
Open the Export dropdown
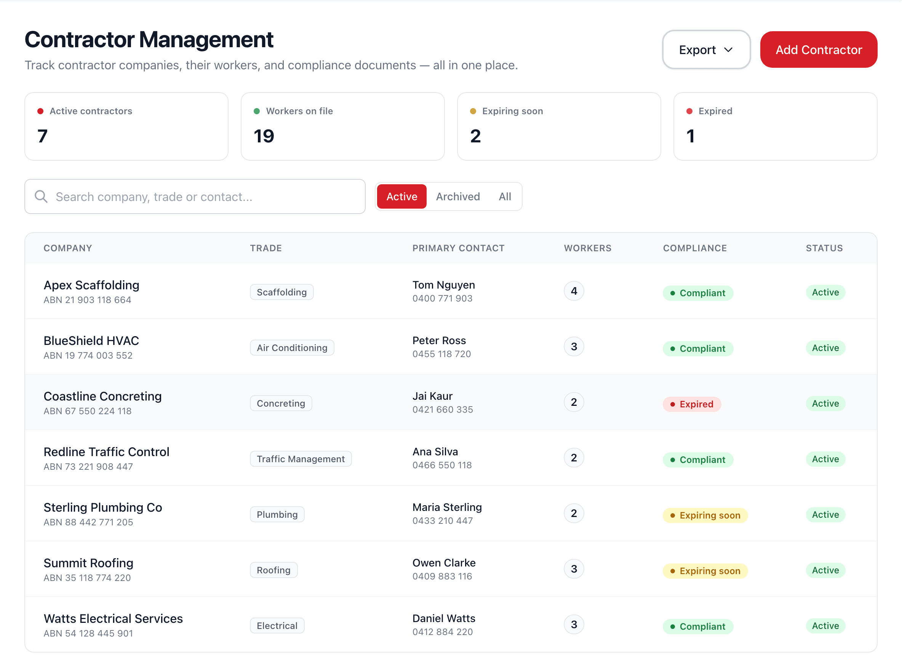(706, 49)
